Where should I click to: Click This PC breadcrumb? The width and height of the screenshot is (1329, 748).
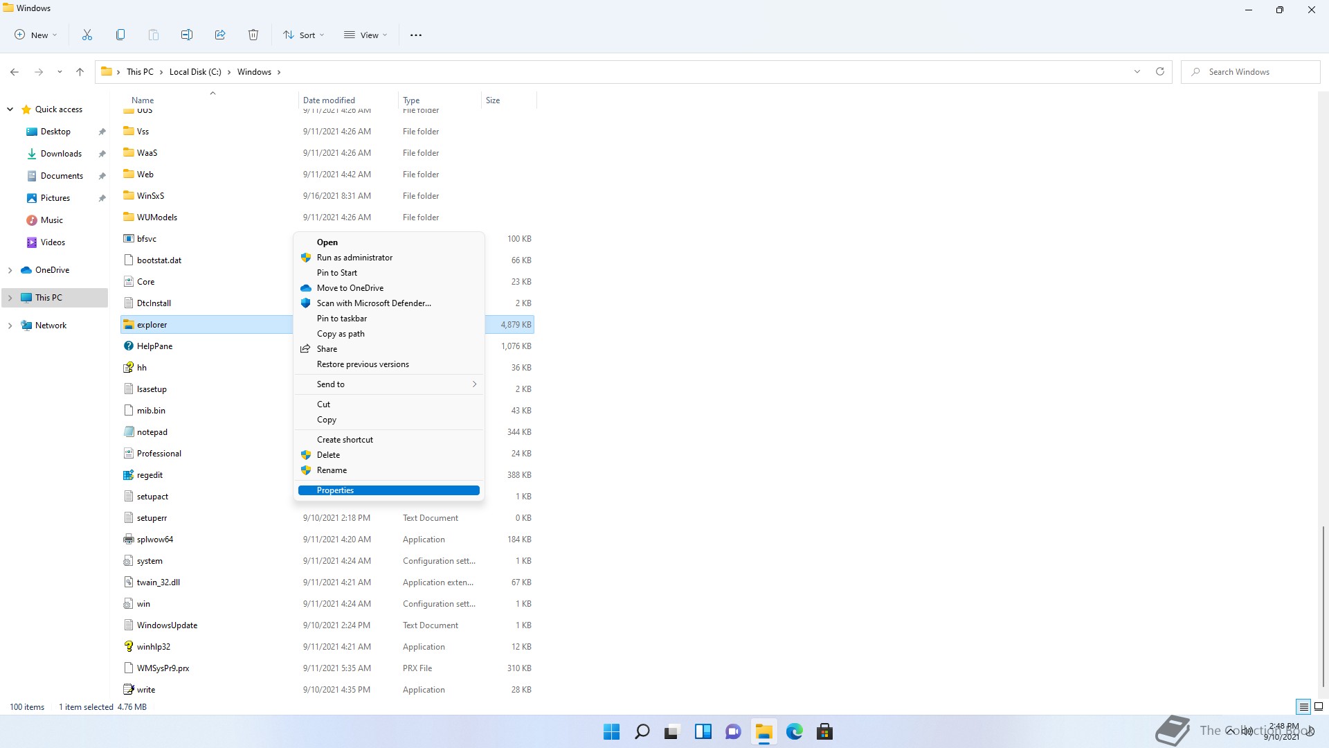click(x=140, y=72)
